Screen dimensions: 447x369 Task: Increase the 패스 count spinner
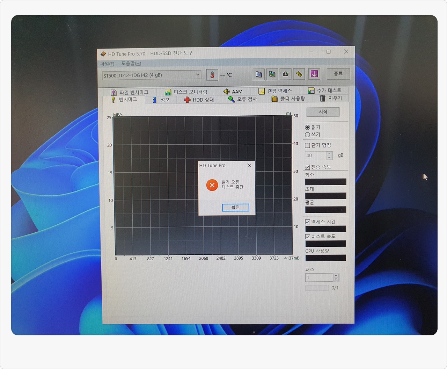point(336,275)
